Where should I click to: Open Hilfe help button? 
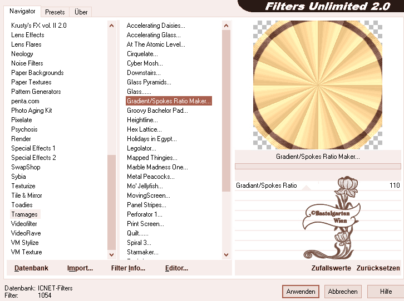(x=386, y=292)
